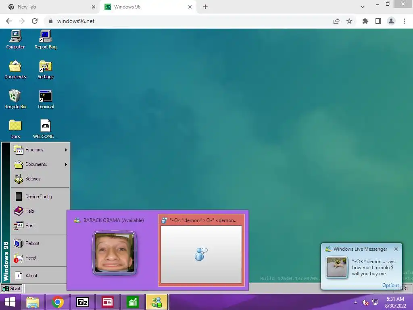This screenshot has height=310, width=413.
Task: Open the demon conversation preview thumbnail
Action: pyautogui.click(x=201, y=250)
